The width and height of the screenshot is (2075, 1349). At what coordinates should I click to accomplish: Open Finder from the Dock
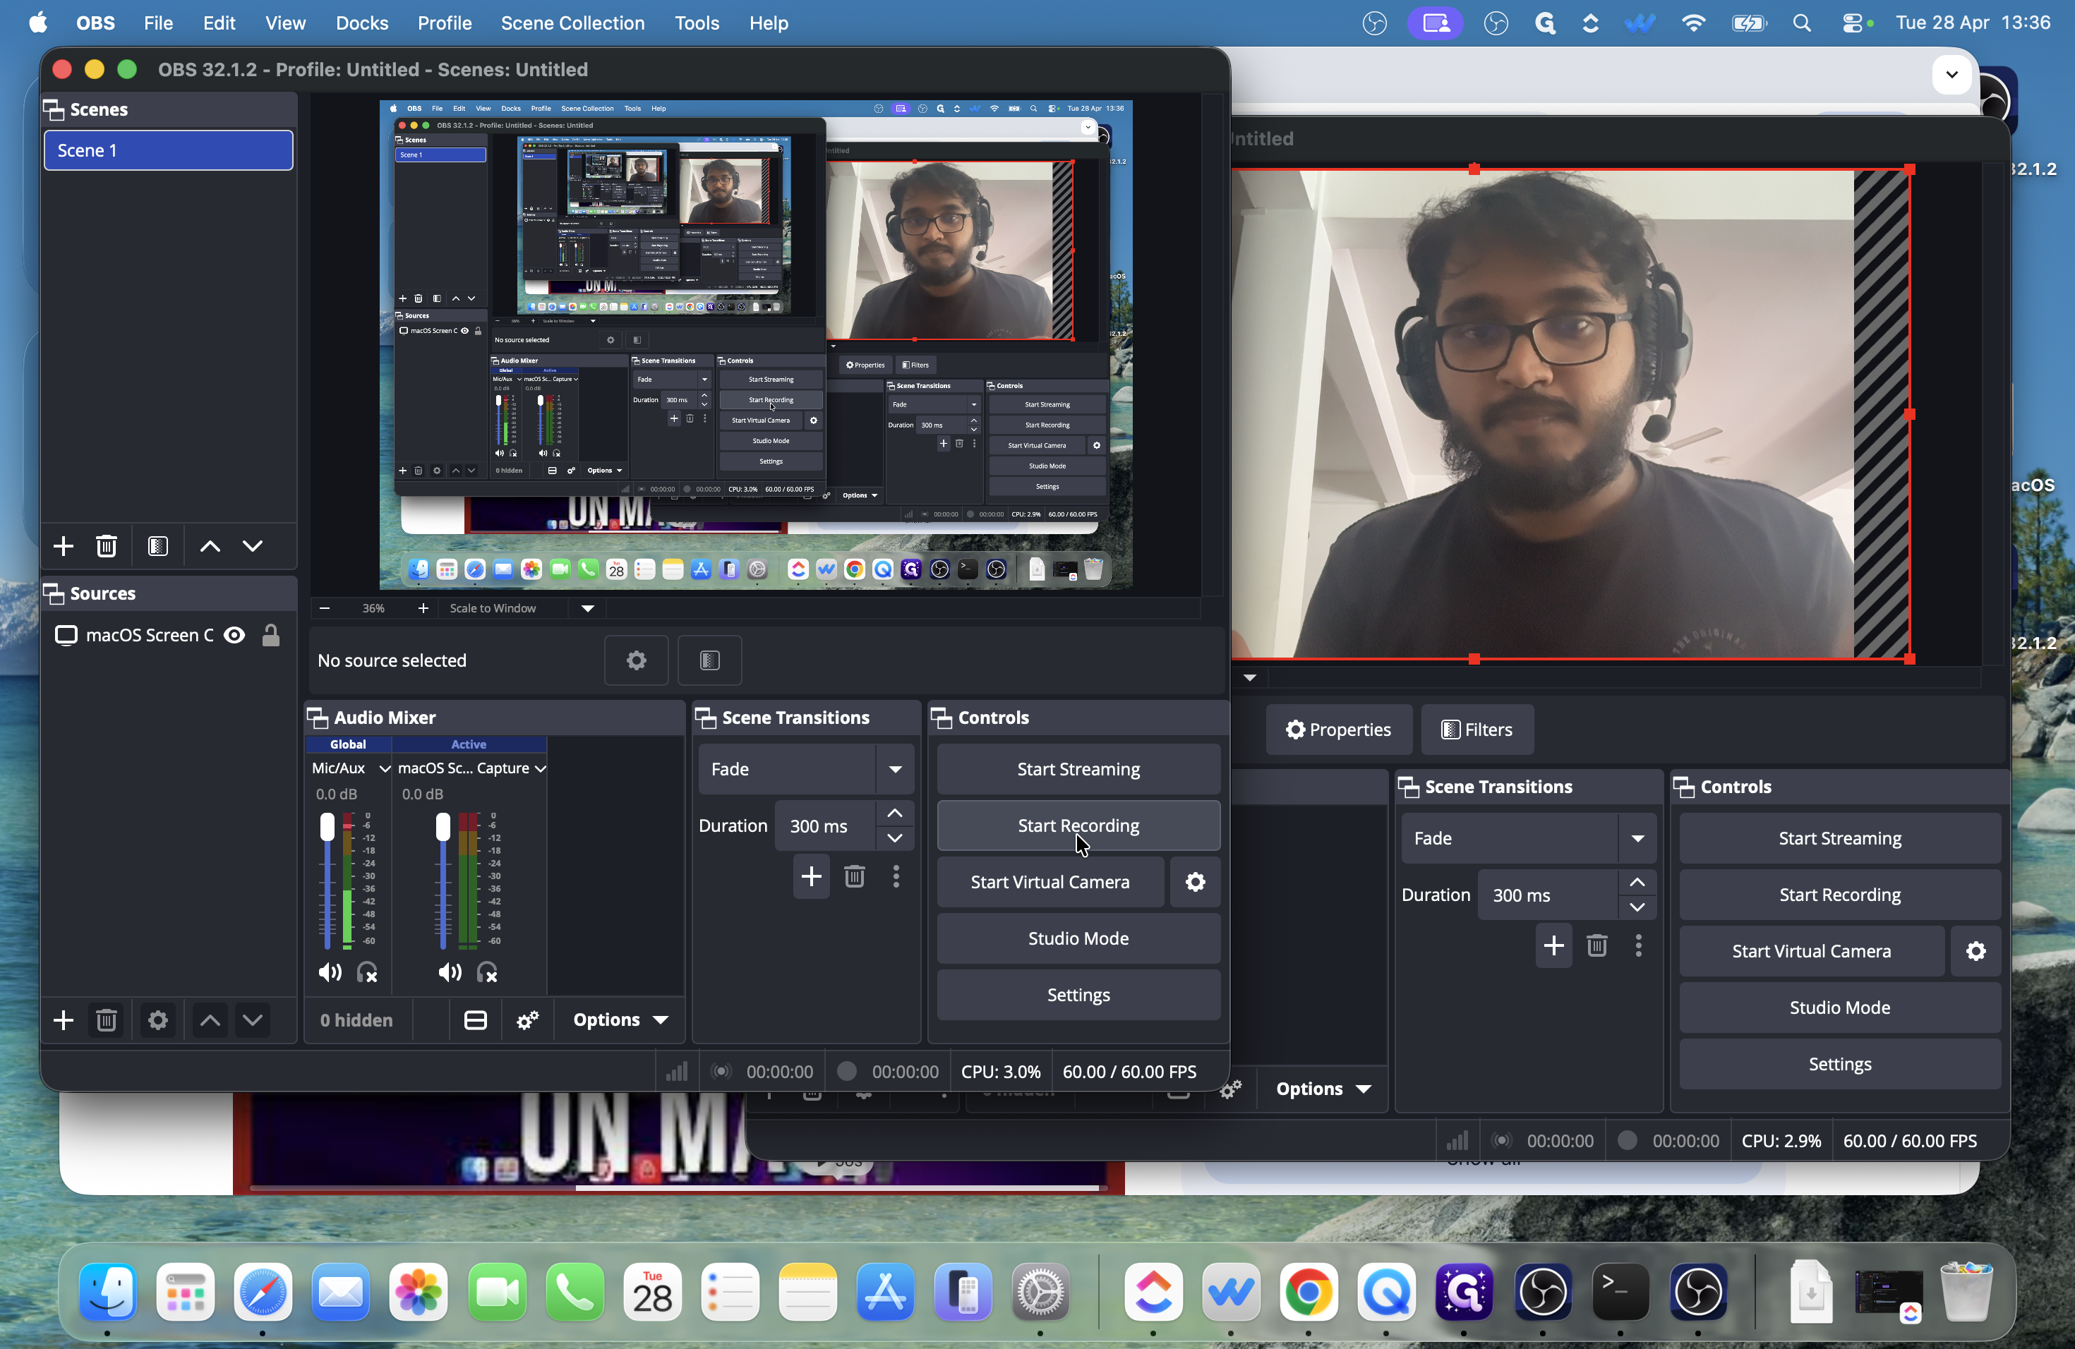[x=108, y=1291]
